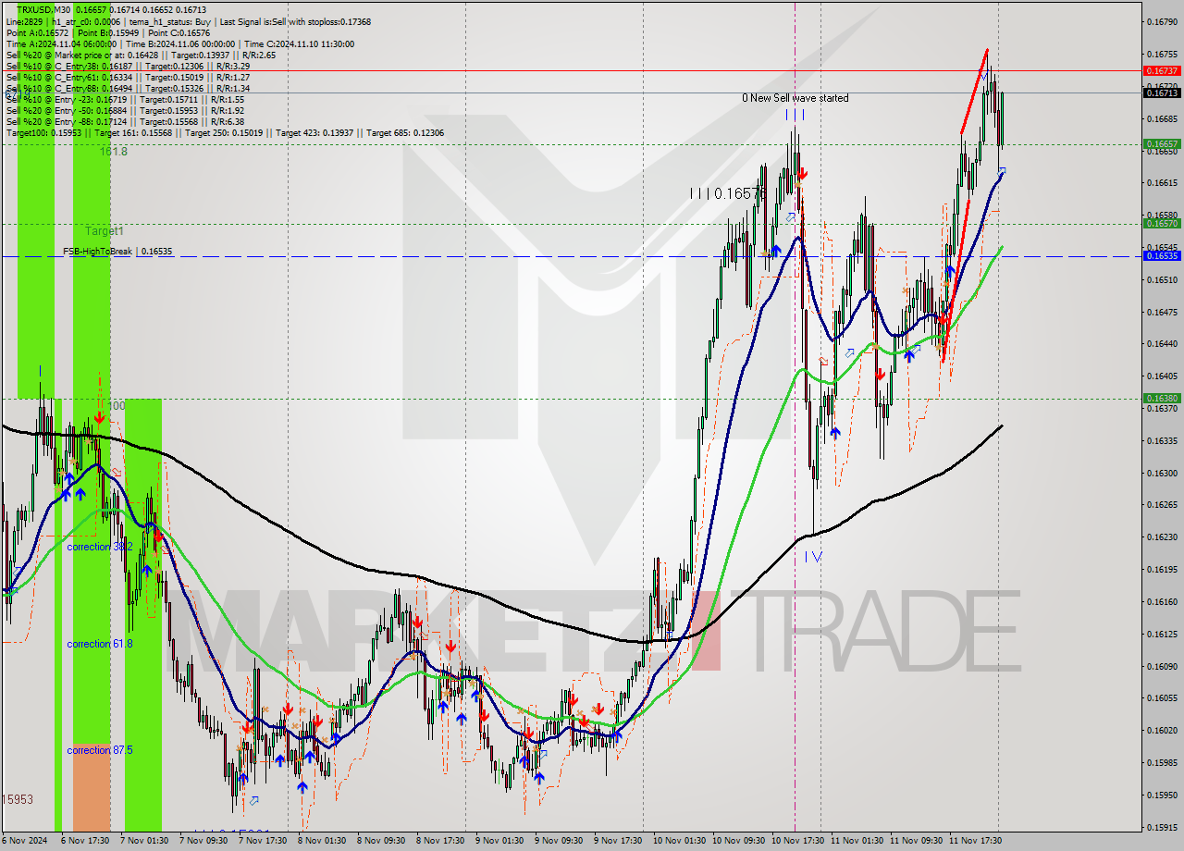Select the 0.15915 axis price
This screenshot has width=1184, height=851.
pos(1162,826)
